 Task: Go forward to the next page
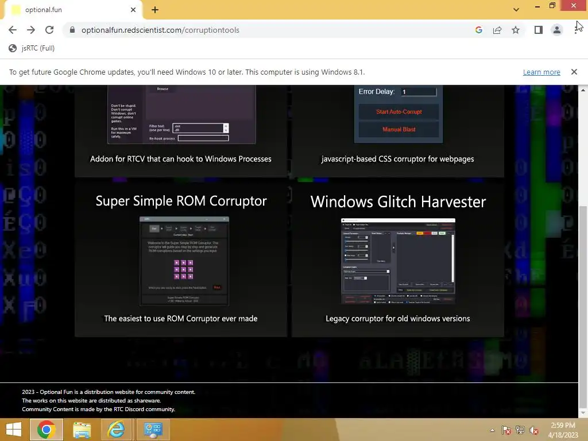click(31, 30)
